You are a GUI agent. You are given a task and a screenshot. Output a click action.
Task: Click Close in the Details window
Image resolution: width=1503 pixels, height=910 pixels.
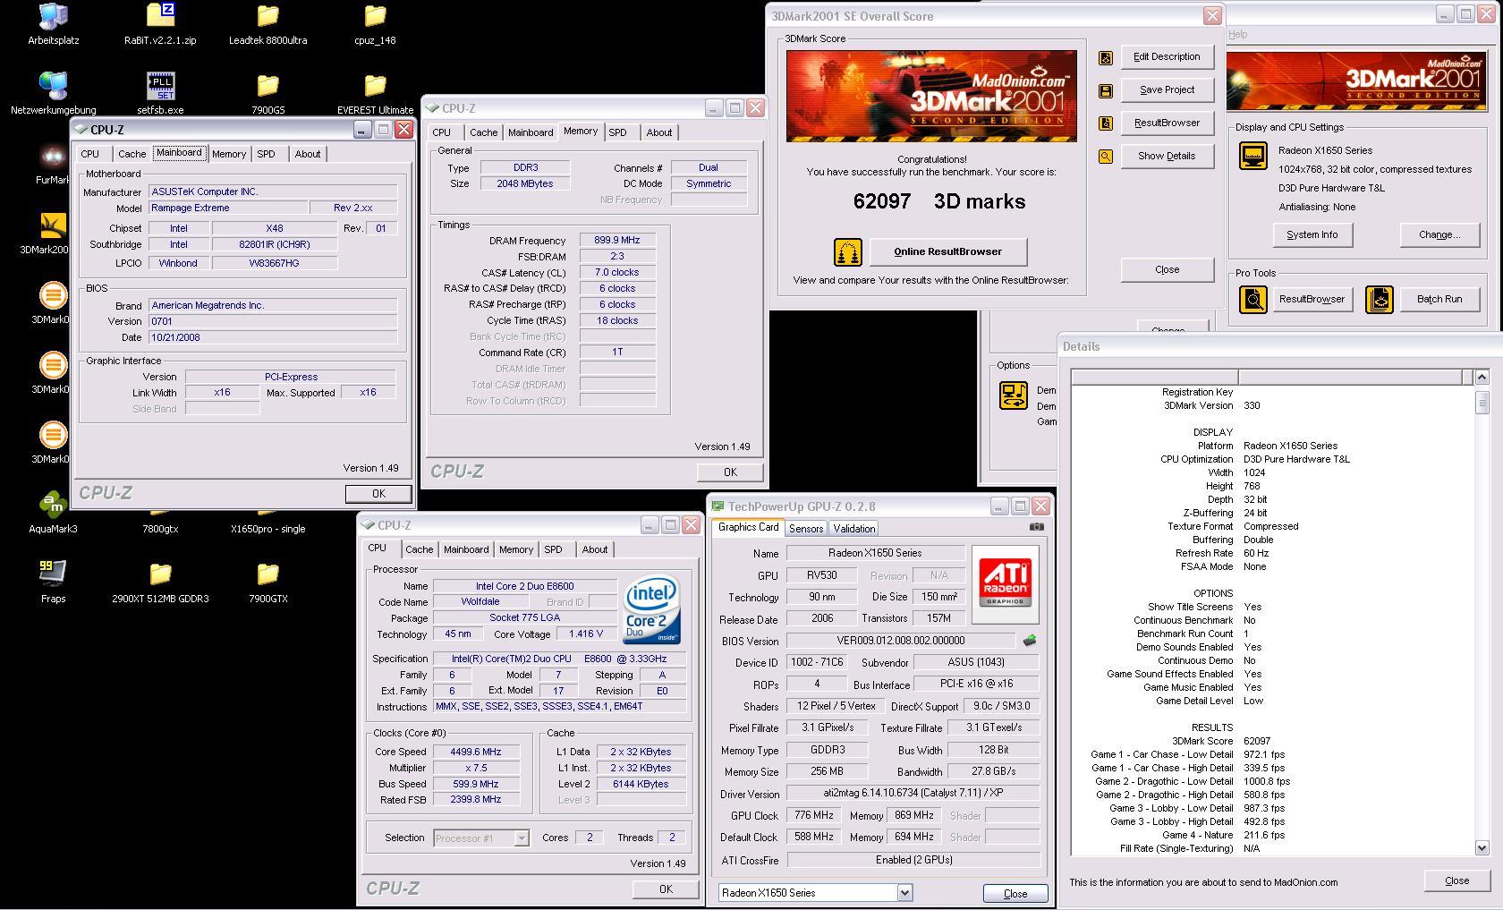[x=1456, y=880]
